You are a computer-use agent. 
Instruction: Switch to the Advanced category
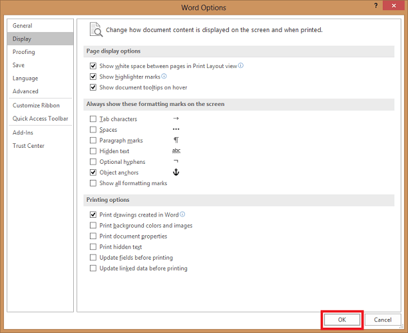tap(25, 91)
